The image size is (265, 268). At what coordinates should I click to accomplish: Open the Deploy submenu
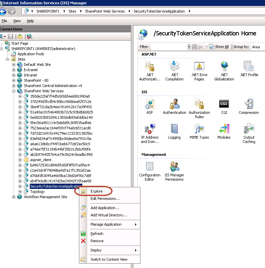tap(110, 250)
